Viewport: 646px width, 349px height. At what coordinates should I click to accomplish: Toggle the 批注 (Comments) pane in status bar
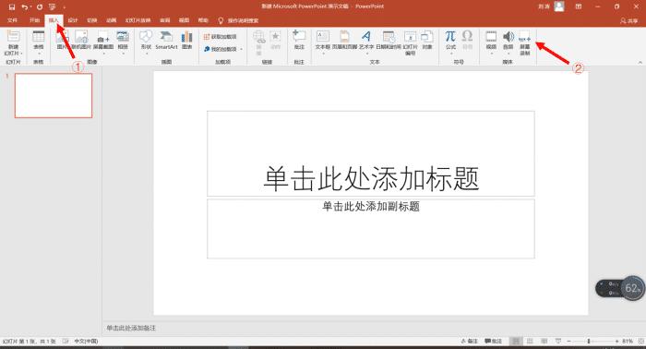click(493, 342)
